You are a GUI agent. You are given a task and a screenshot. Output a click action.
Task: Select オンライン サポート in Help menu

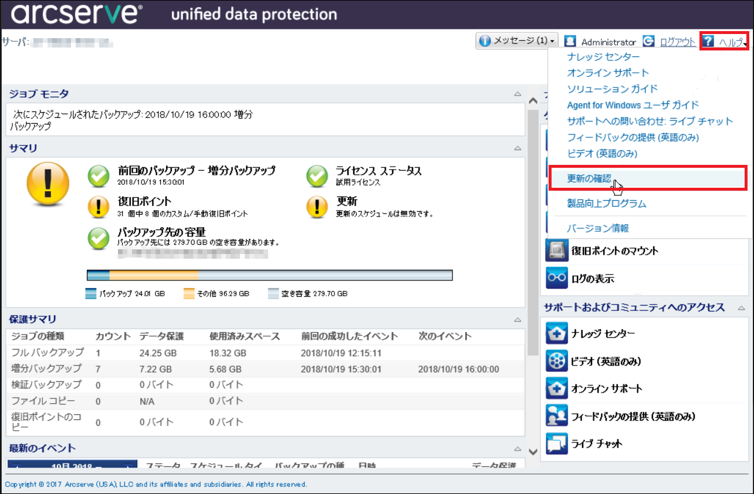[x=608, y=73]
